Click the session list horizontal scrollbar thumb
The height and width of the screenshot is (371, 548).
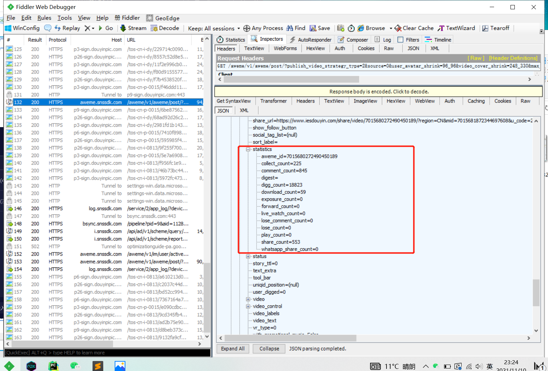63,344
